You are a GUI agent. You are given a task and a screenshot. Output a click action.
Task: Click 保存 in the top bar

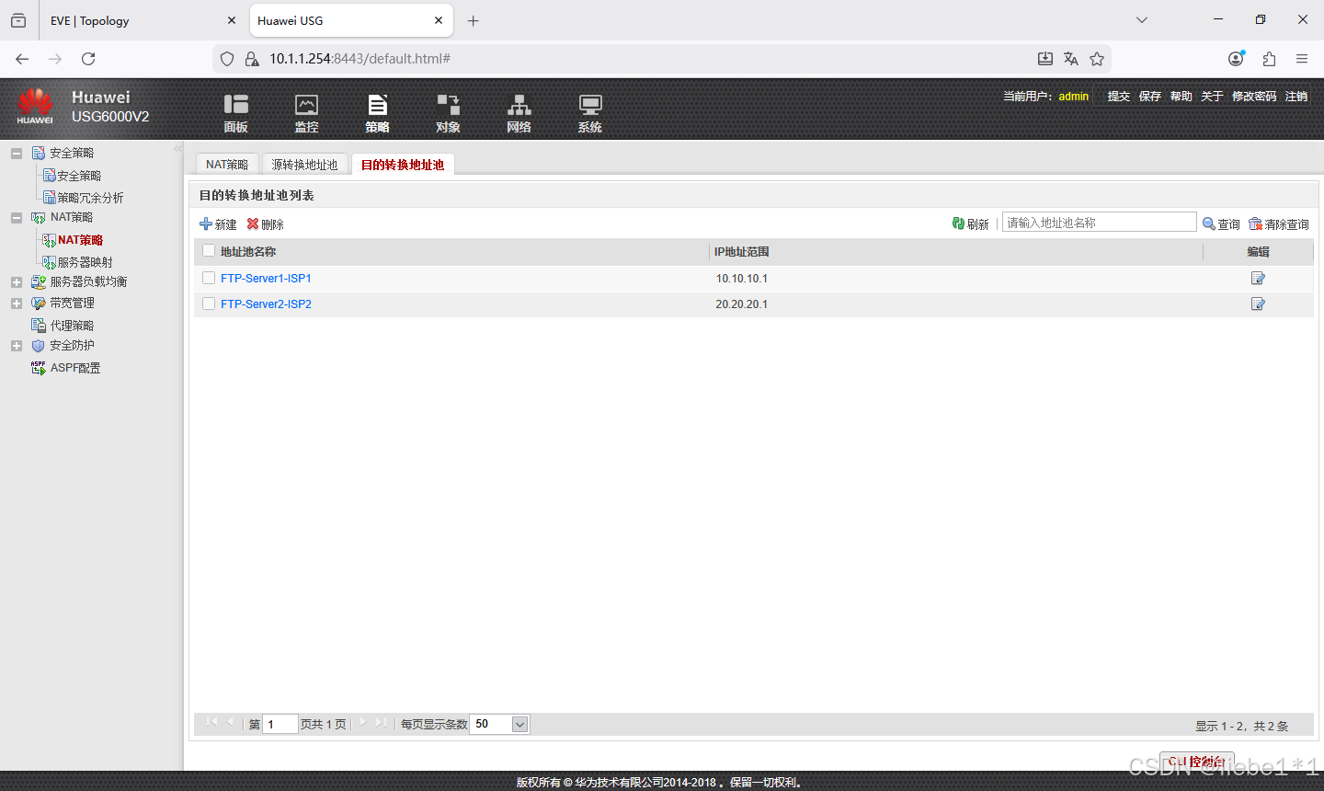tap(1149, 96)
